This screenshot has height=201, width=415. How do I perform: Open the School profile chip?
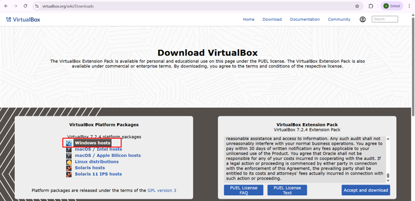click(x=391, y=6)
